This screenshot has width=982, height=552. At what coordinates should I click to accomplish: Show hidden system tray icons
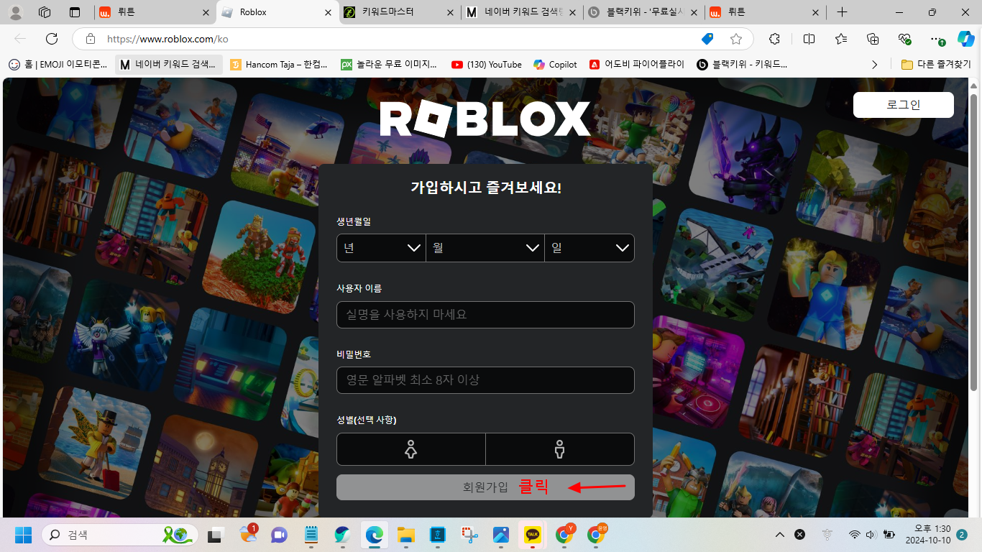point(779,535)
